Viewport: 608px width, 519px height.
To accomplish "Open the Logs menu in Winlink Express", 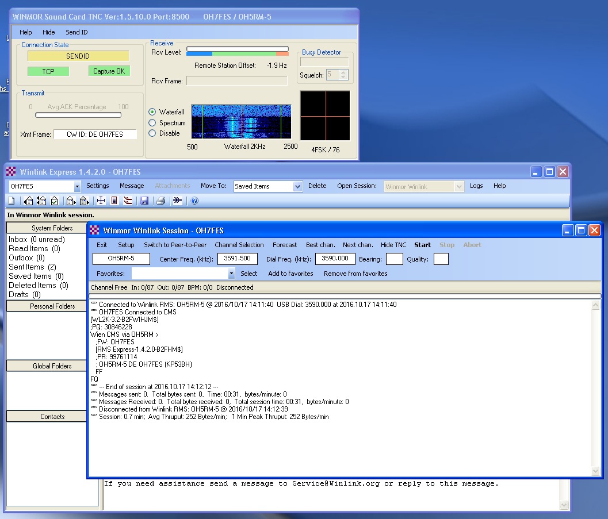I will [476, 186].
